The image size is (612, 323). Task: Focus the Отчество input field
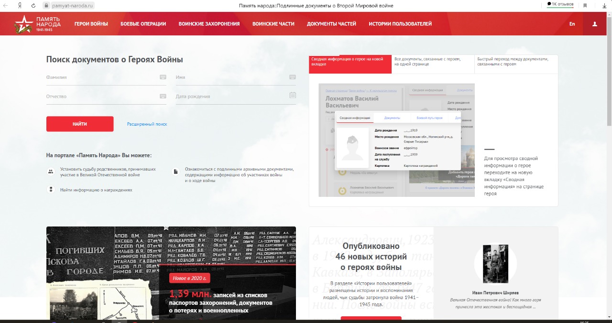click(106, 96)
